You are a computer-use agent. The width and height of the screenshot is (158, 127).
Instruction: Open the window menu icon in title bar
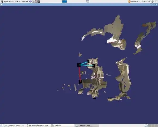(1, 4)
